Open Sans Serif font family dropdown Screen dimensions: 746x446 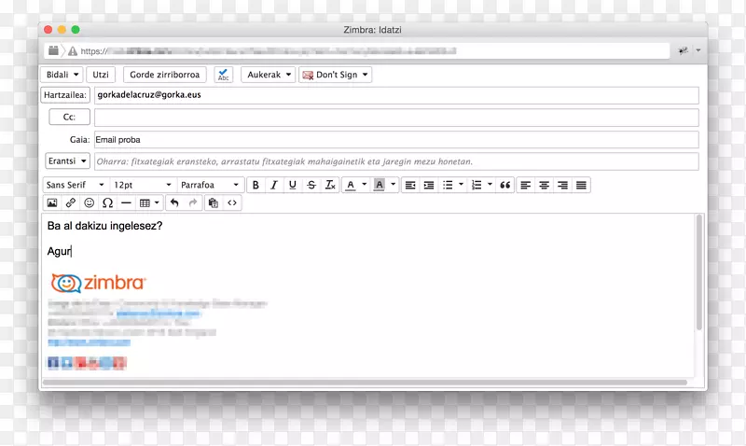[76, 185]
